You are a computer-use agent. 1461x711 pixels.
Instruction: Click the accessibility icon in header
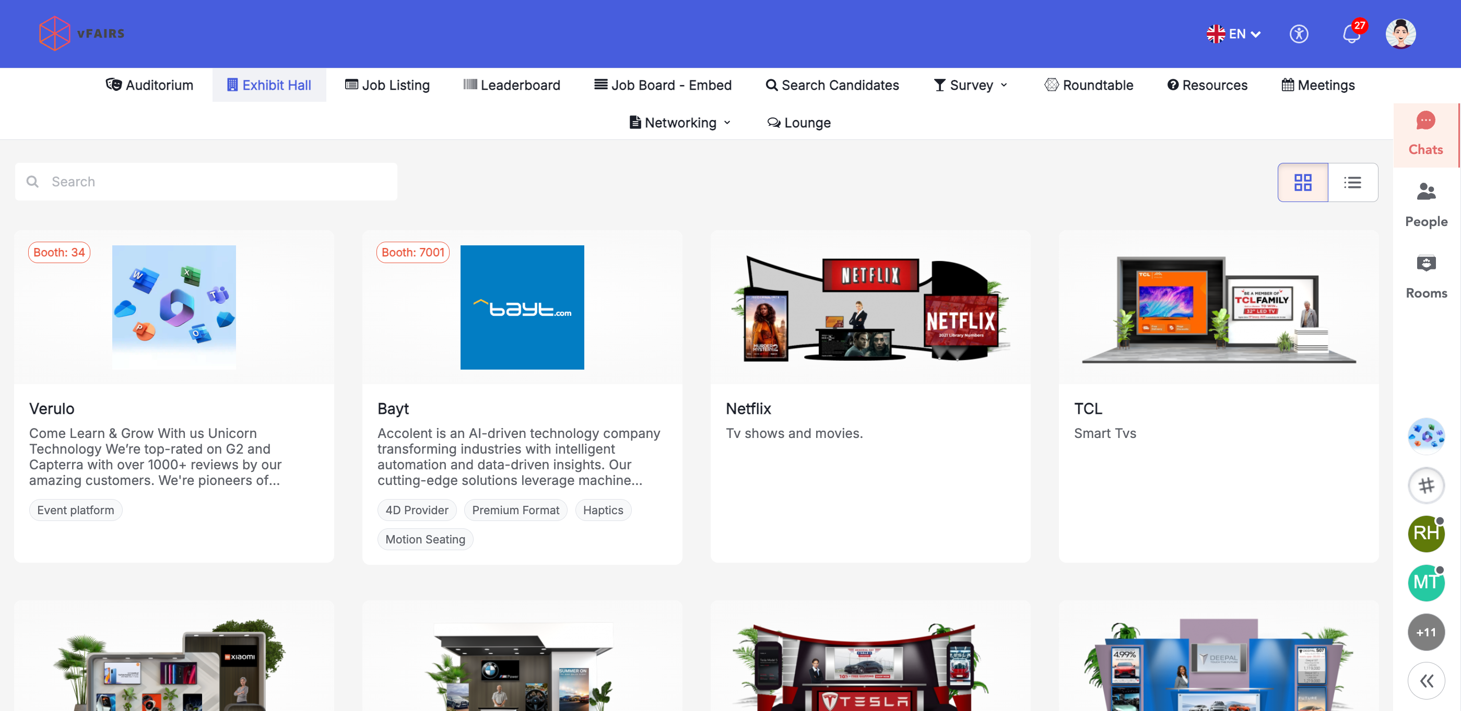point(1299,34)
